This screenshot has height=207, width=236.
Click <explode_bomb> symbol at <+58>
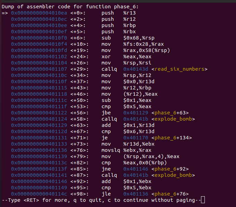(x=173, y=119)
